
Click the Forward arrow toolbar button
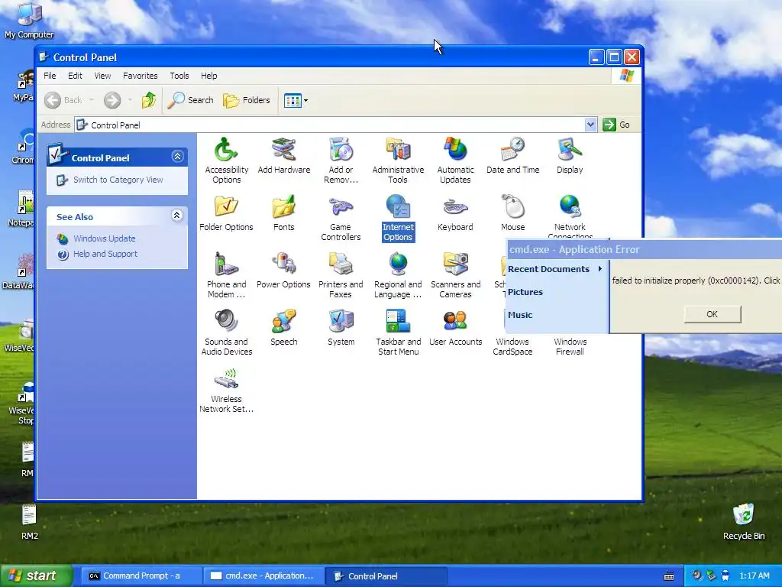tap(112, 100)
